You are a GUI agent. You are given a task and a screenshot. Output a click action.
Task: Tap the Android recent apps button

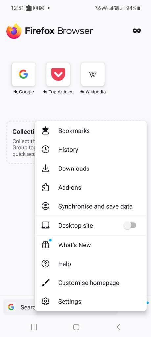[x=34, y=327]
